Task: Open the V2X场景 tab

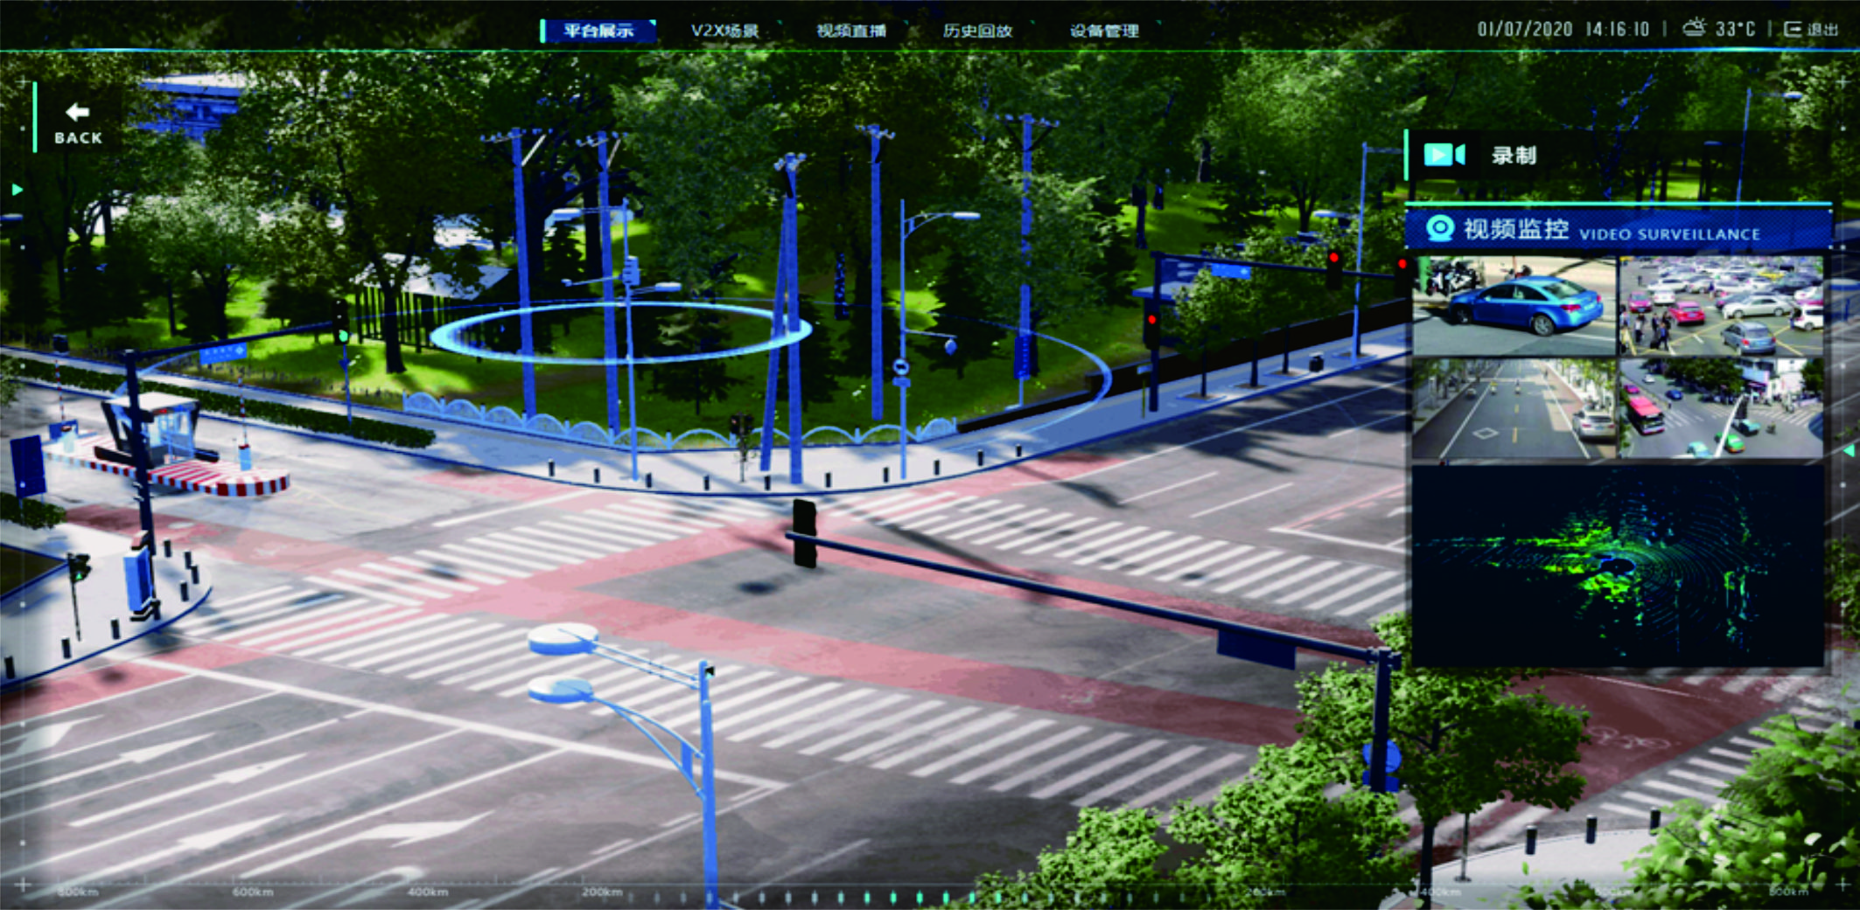Action: (724, 31)
